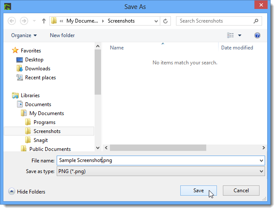Image resolution: width=277 pixels, height=211 pixels.
Task: Click the Forward navigation arrow
Action: coord(24,21)
